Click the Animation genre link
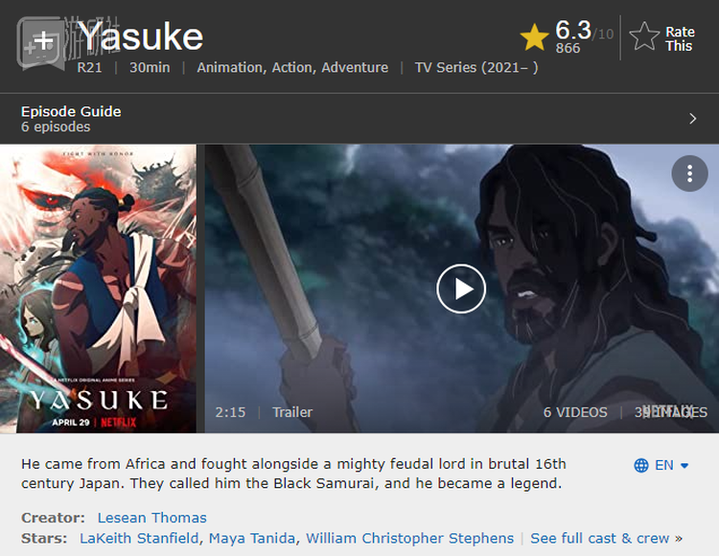 click(x=230, y=67)
